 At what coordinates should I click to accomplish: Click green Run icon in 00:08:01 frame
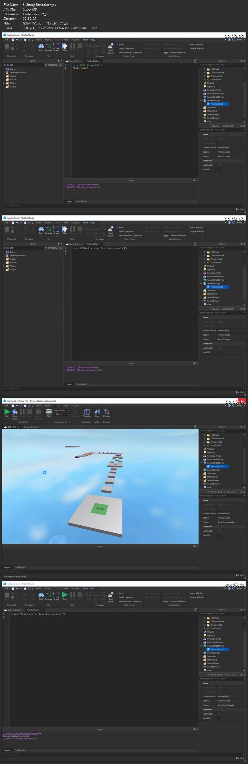click(x=65, y=595)
